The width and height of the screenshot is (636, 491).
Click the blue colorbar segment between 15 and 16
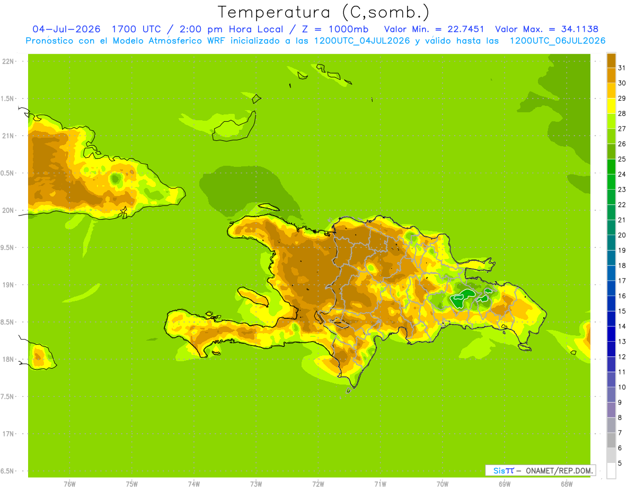tap(611, 303)
